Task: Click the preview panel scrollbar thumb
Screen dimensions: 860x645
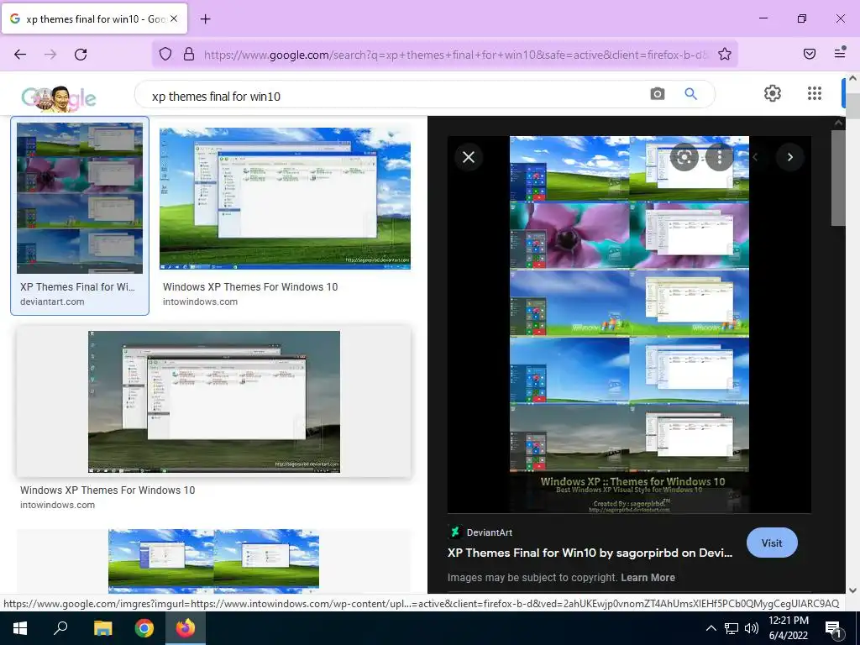Action: (x=838, y=178)
